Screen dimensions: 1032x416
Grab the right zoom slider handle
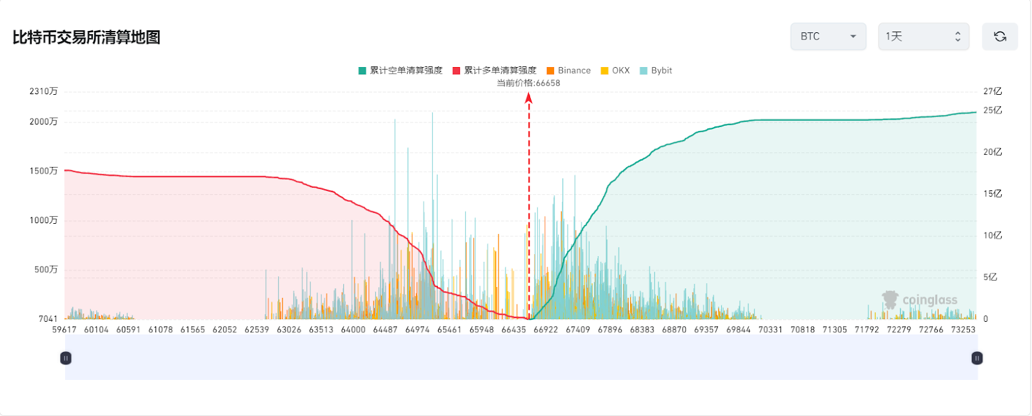point(977,358)
